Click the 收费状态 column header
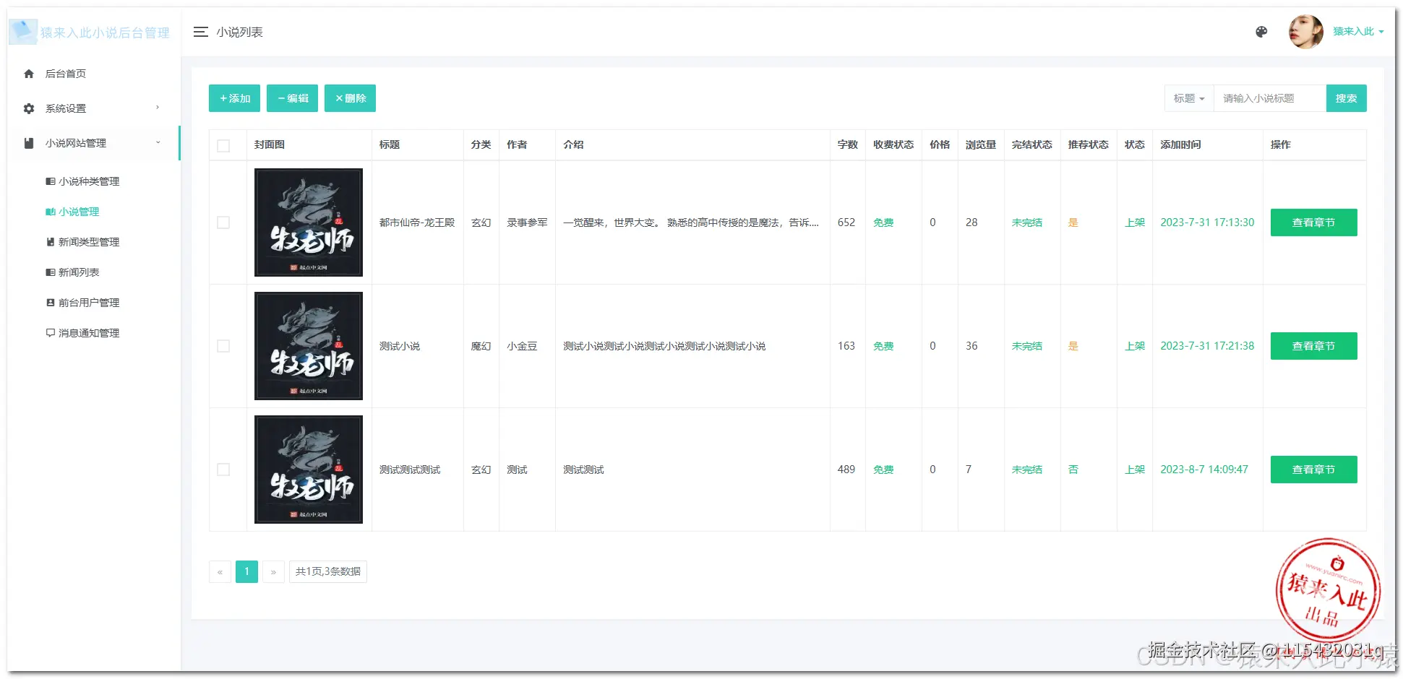 coord(893,144)
